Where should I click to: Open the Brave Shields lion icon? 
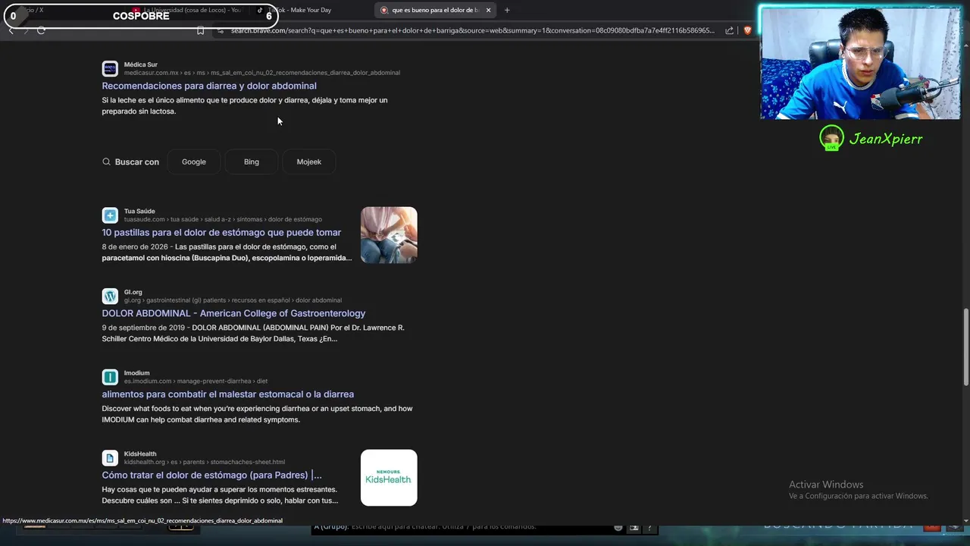[x=747, y=30]
